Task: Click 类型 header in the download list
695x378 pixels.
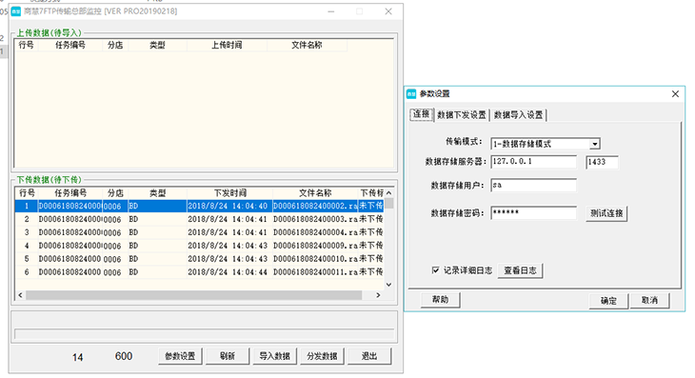Action: tap(157, 193)
